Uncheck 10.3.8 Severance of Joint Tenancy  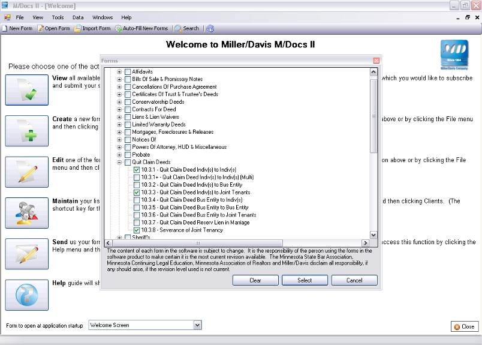137,230
